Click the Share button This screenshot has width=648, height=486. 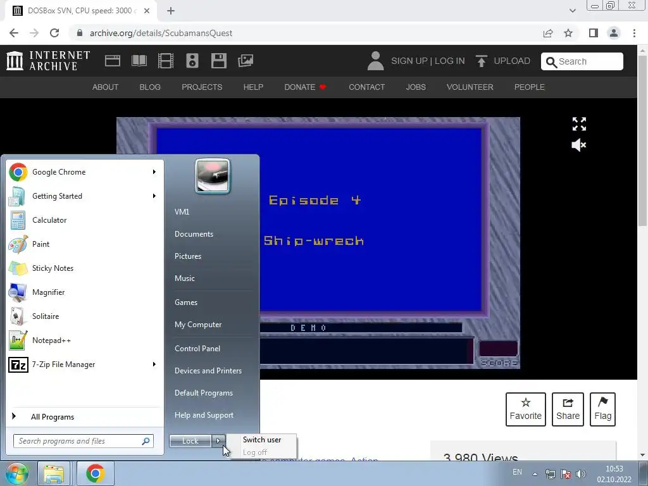tap(568, 409)
